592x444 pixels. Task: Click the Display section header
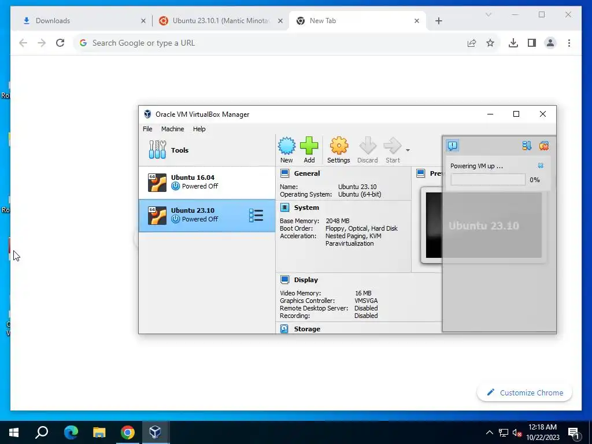(306, 280)
